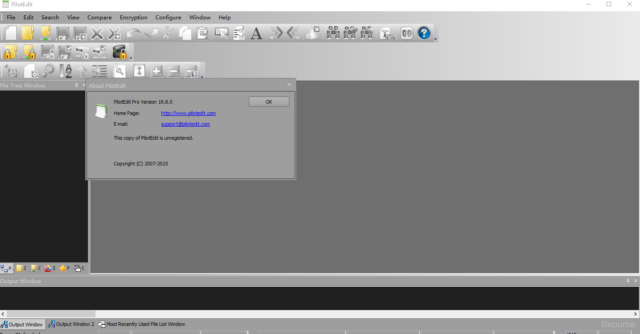The height and width of the screenshot is (334, 640).
Task: Open the Help menu
Action: point(224,17)
